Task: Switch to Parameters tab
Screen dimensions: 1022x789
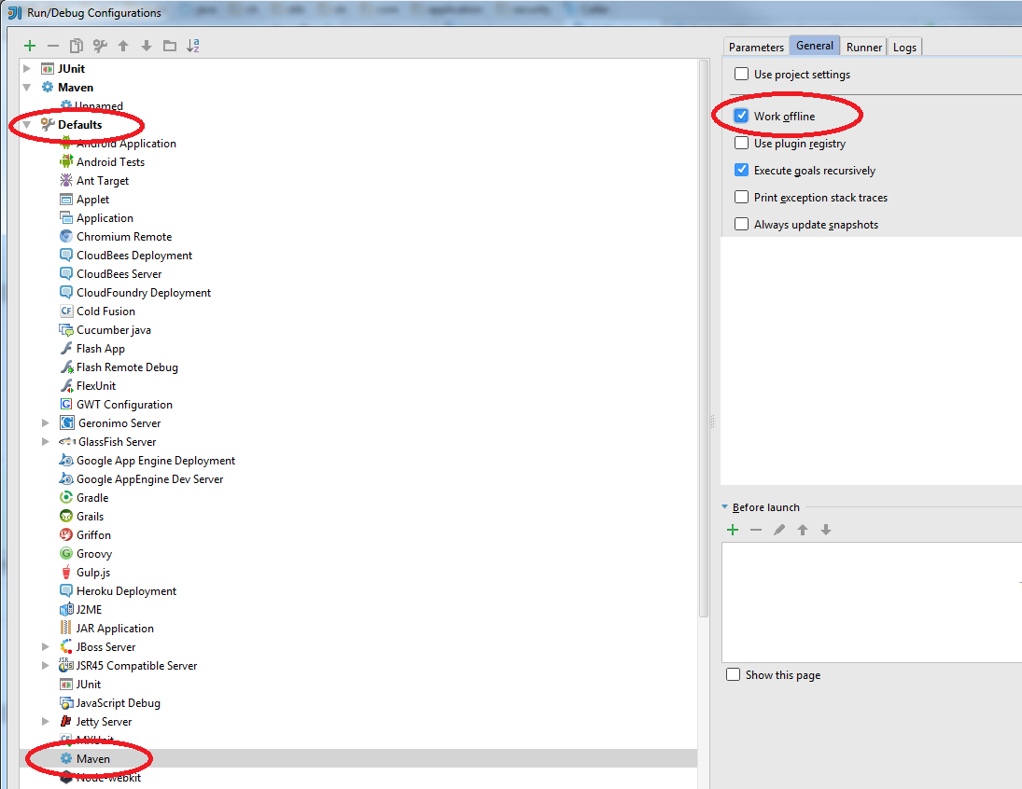Action: (x=756, y=47)
